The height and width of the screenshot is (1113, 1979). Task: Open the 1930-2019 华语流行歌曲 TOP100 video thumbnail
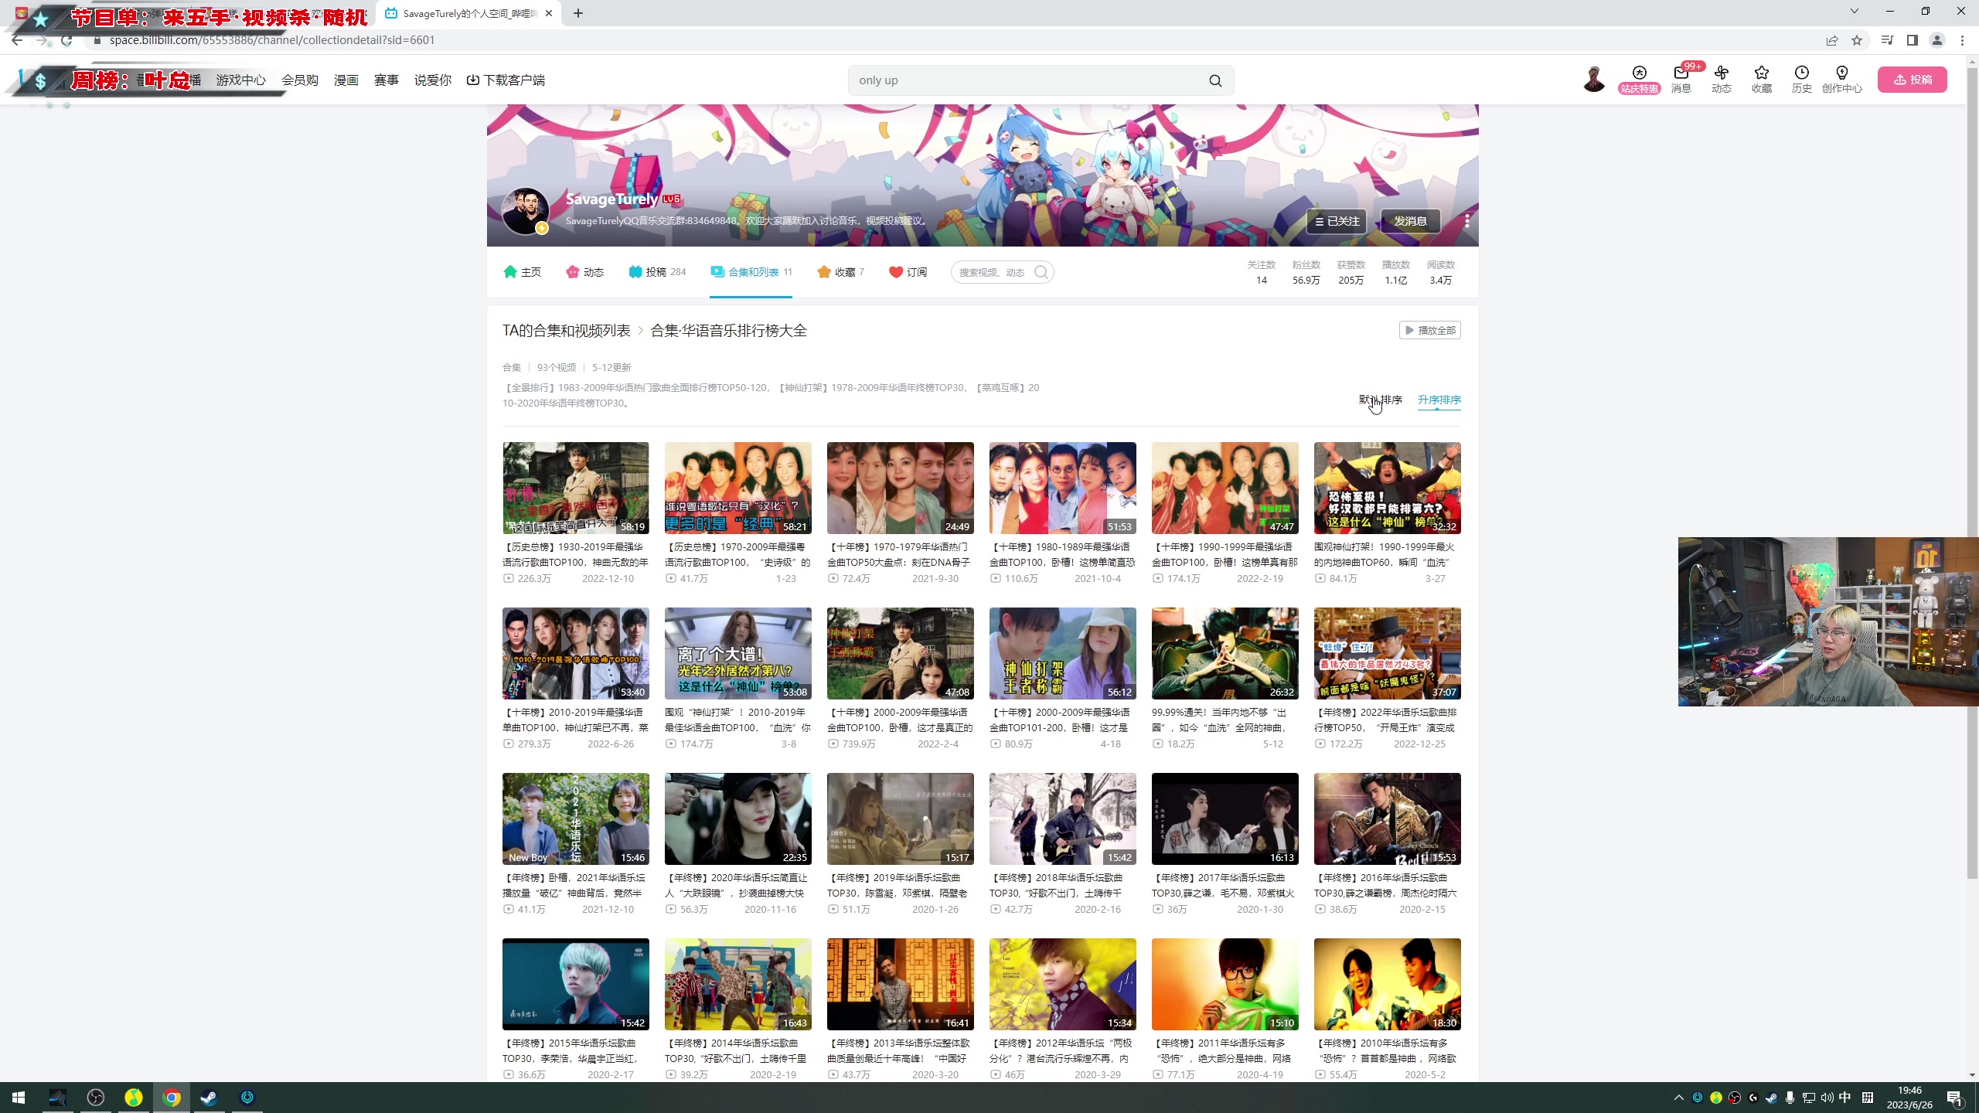pos(575,488)
